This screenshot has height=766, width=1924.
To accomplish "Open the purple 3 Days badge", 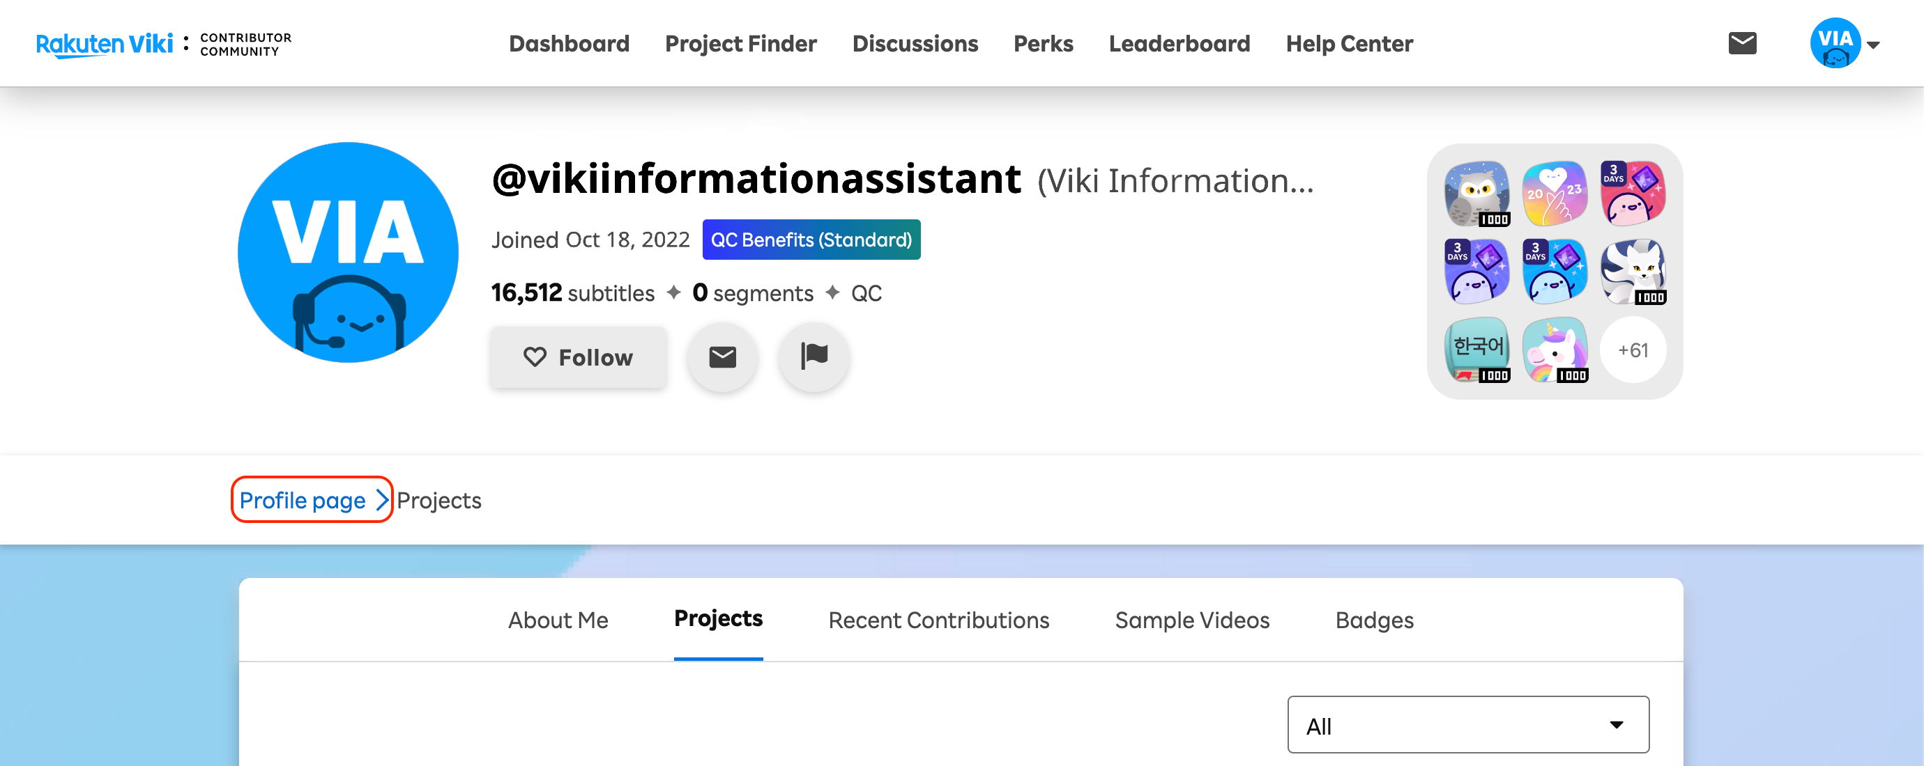I will point(1476,272).
